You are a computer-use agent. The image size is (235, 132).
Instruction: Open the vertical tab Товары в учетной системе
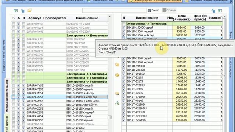coord(4,56)
